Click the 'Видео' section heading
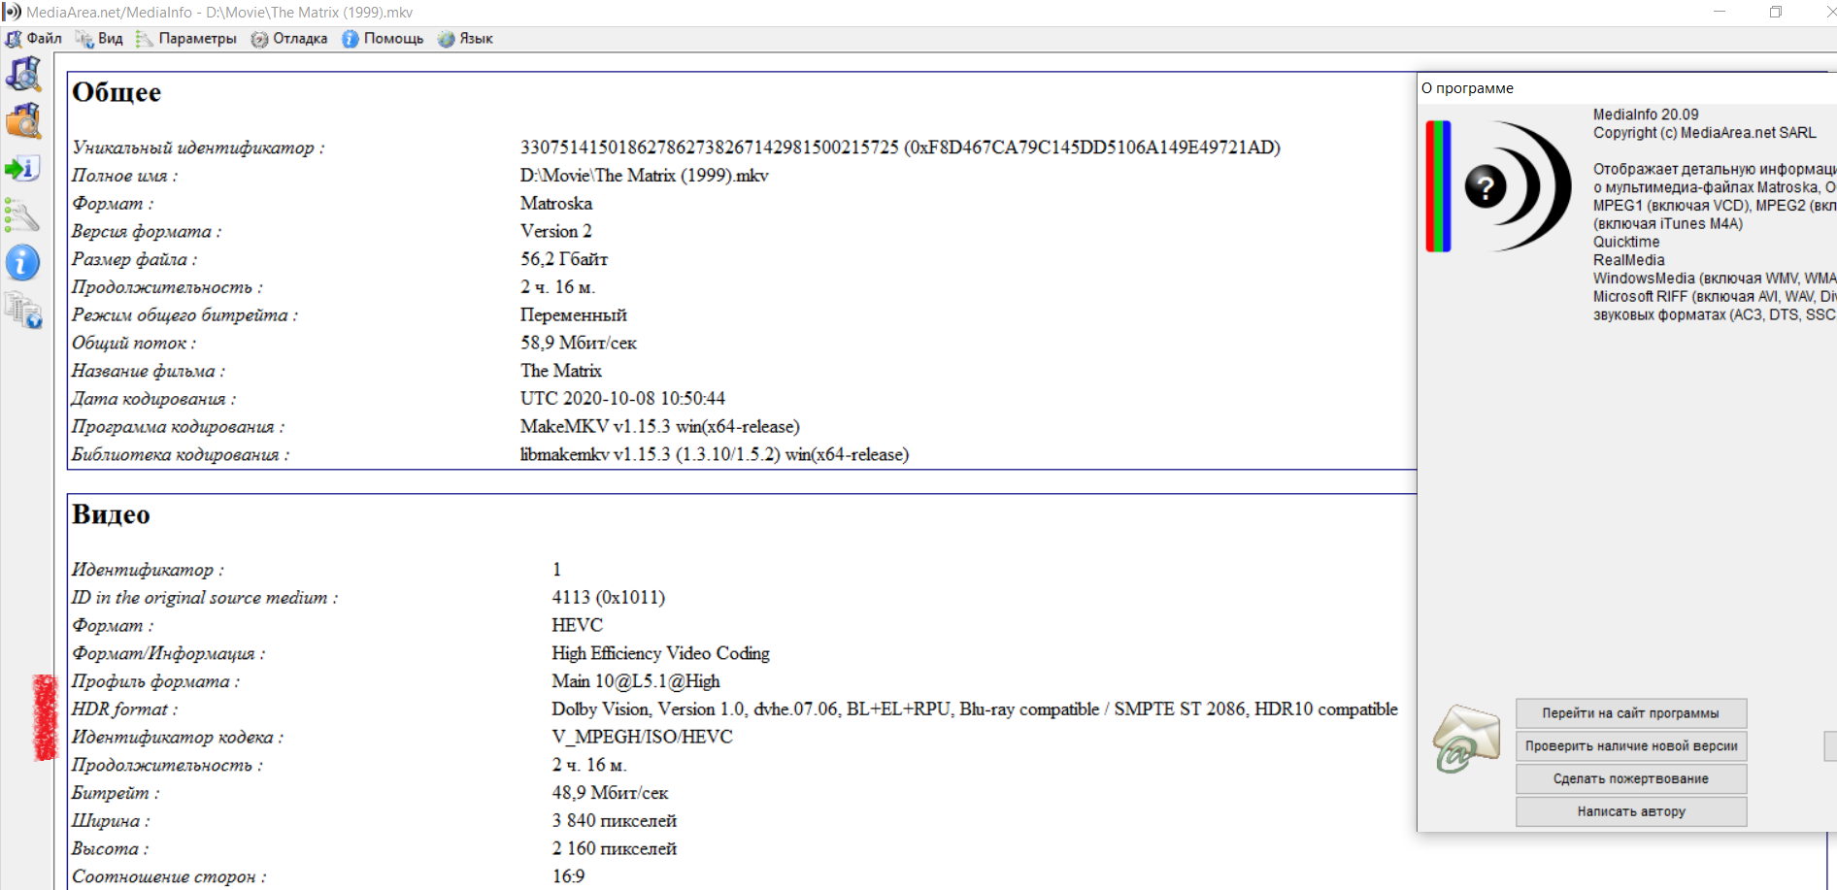Viewport: 1837px width, 890px height. point(111,514)
